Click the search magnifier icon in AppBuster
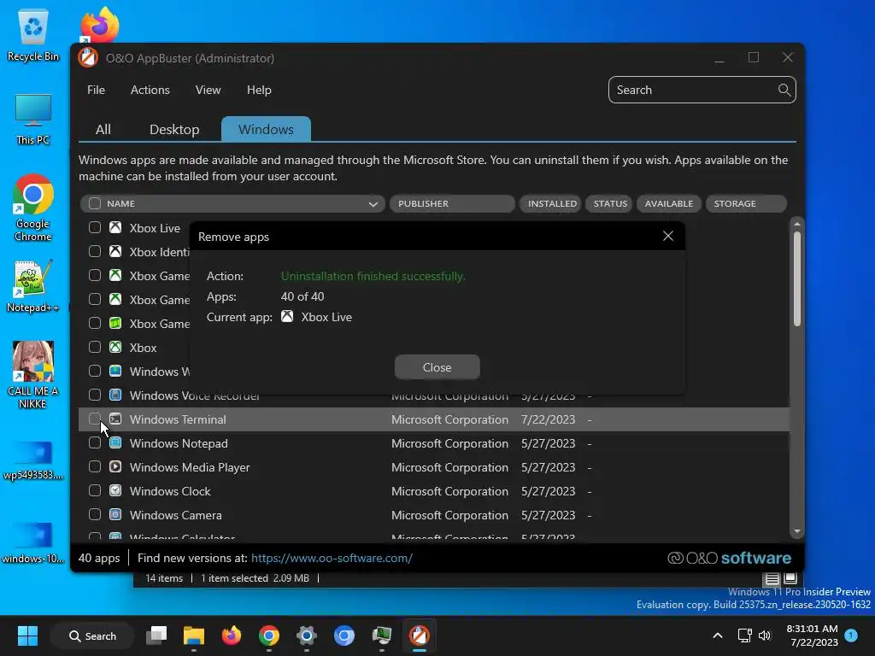875x656 pixels. (784, 90)
